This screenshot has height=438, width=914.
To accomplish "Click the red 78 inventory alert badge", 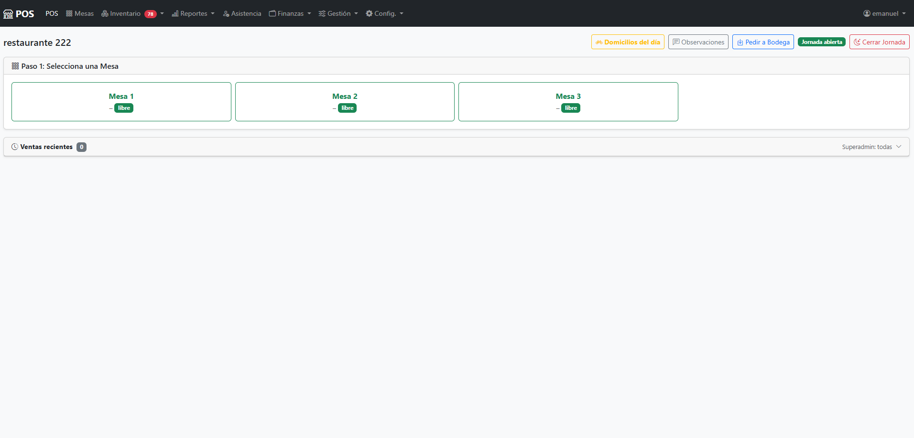I will (x=151, y=14).
